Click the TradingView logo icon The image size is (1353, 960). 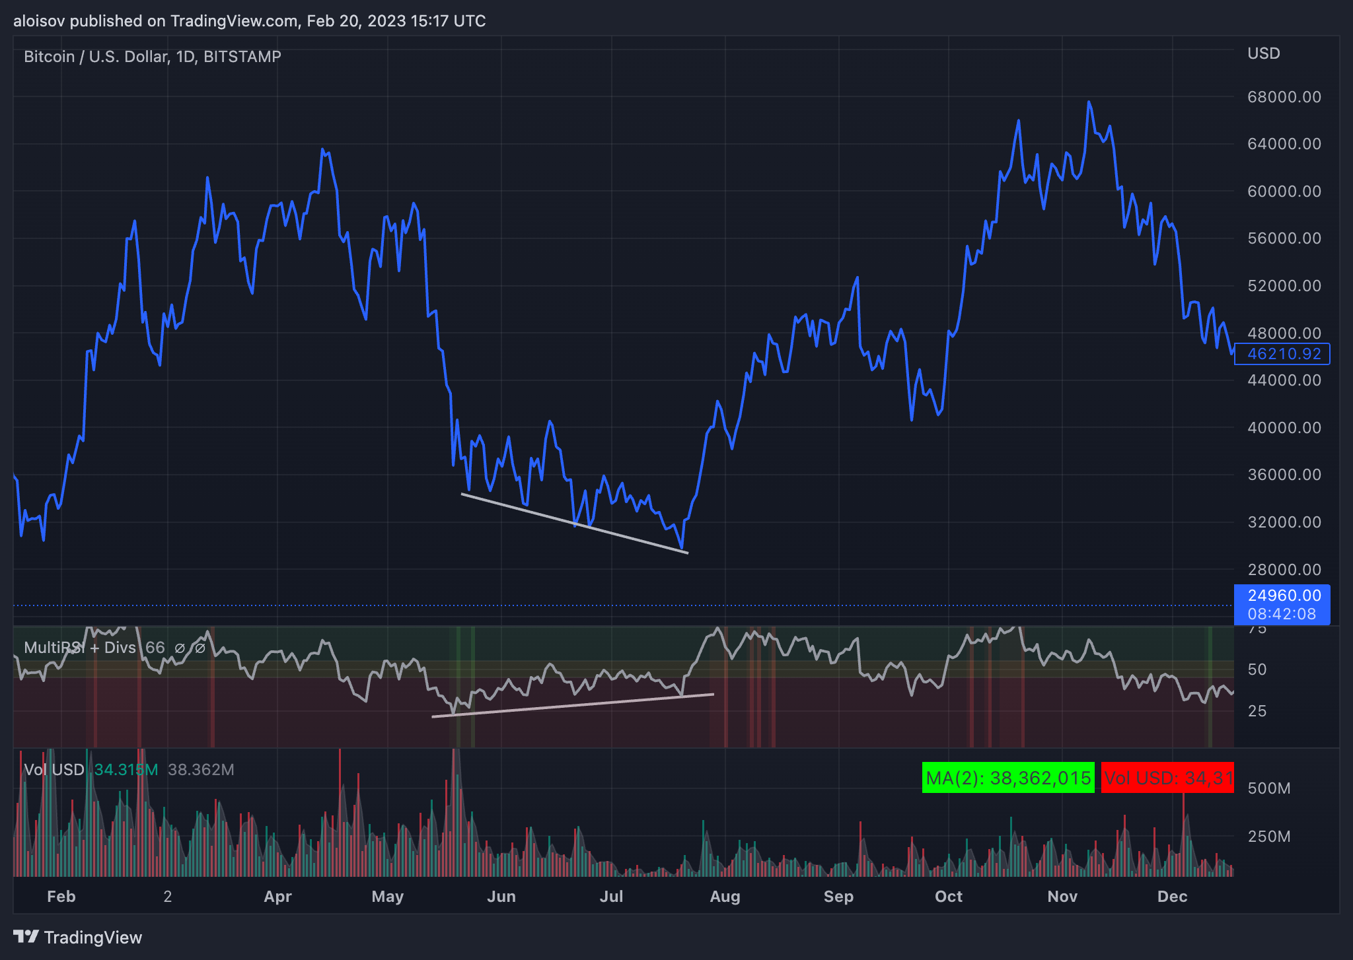tap(26, 937)
